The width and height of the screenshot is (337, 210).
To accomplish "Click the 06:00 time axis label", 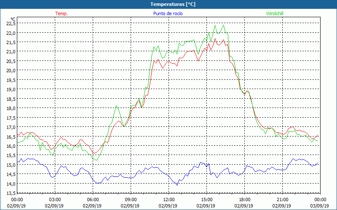I will [x=93, y=200].
